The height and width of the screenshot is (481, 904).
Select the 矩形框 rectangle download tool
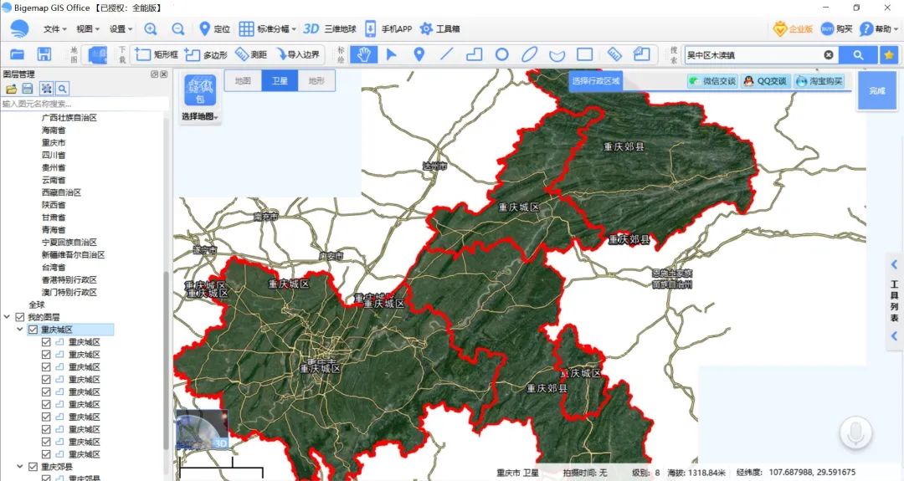coord(157,54)
